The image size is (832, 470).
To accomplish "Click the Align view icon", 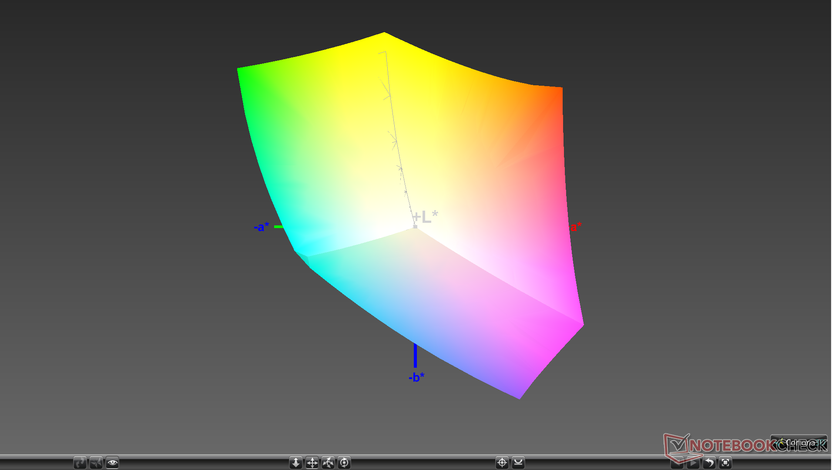I will [518, 463].
